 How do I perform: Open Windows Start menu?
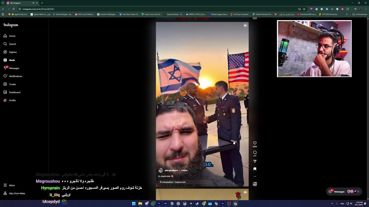click(134, 204)
